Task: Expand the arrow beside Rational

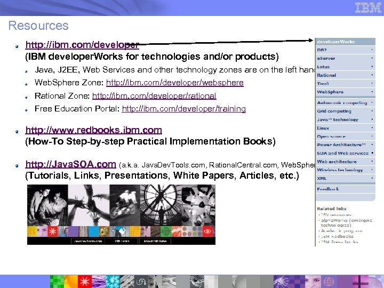Action: click(x=372, y=75)
